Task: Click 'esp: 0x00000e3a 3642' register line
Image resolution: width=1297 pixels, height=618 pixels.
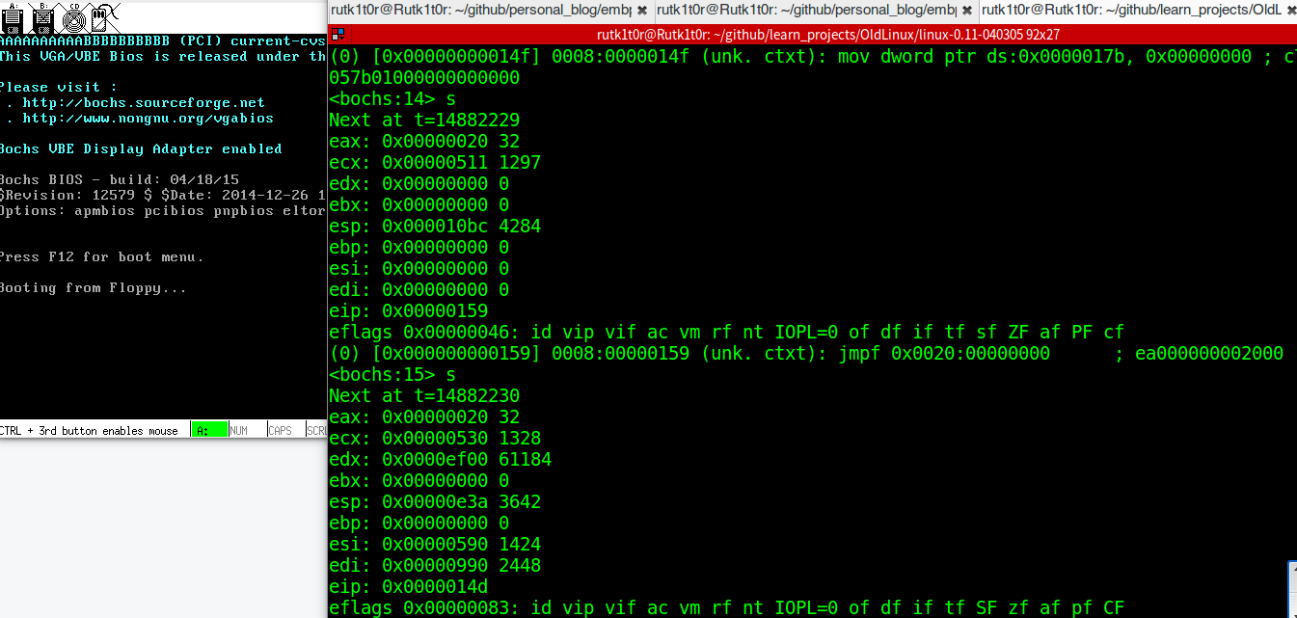Action: [435, 501]
